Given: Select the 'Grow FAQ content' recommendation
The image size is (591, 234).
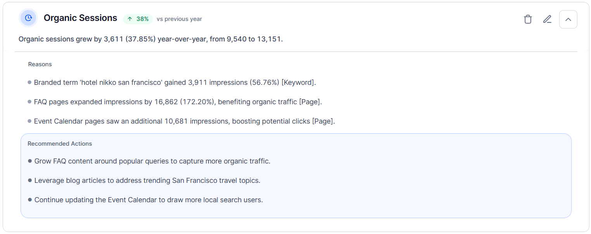Looking at the screenshot, I should pyautogui.click(x=153, y=161).
